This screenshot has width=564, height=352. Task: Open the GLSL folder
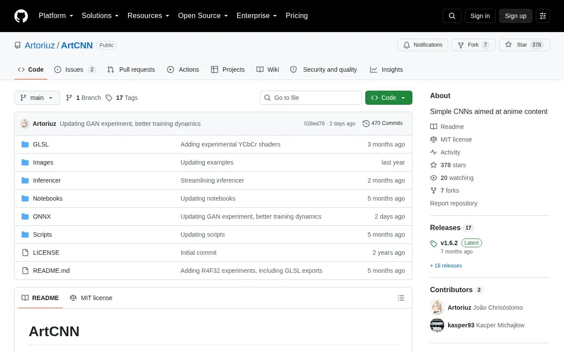pyautogui.click(x=41, y=144)
